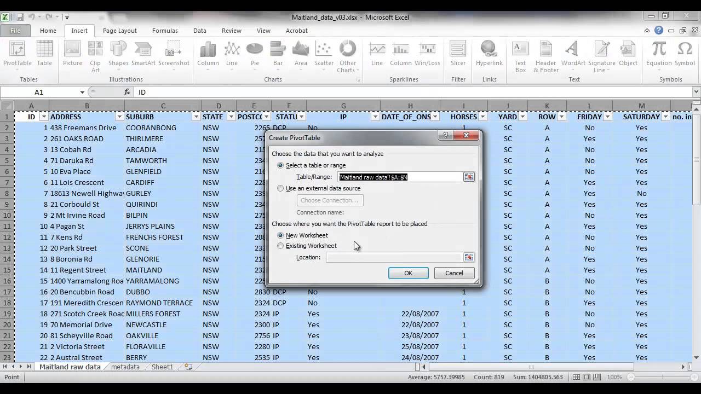Open the ID column filter dropdown
701x394 pixels.
pyautogui.click(x=43, y=117)
